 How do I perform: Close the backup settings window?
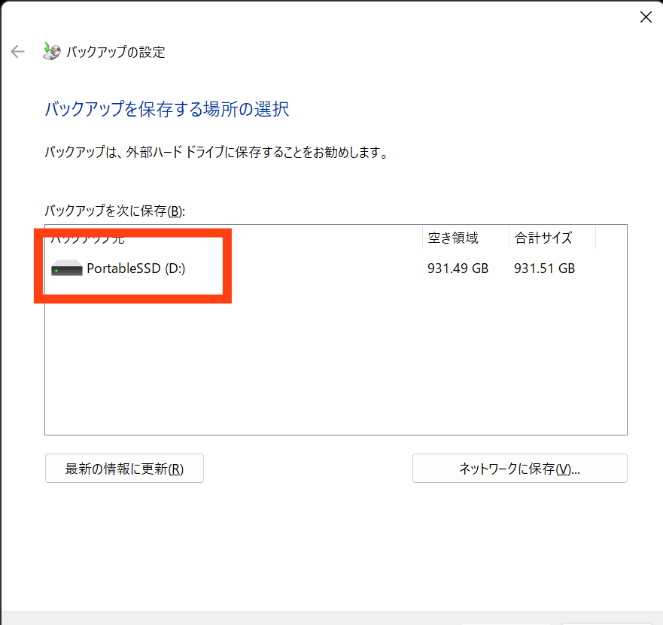pos(645,17)
